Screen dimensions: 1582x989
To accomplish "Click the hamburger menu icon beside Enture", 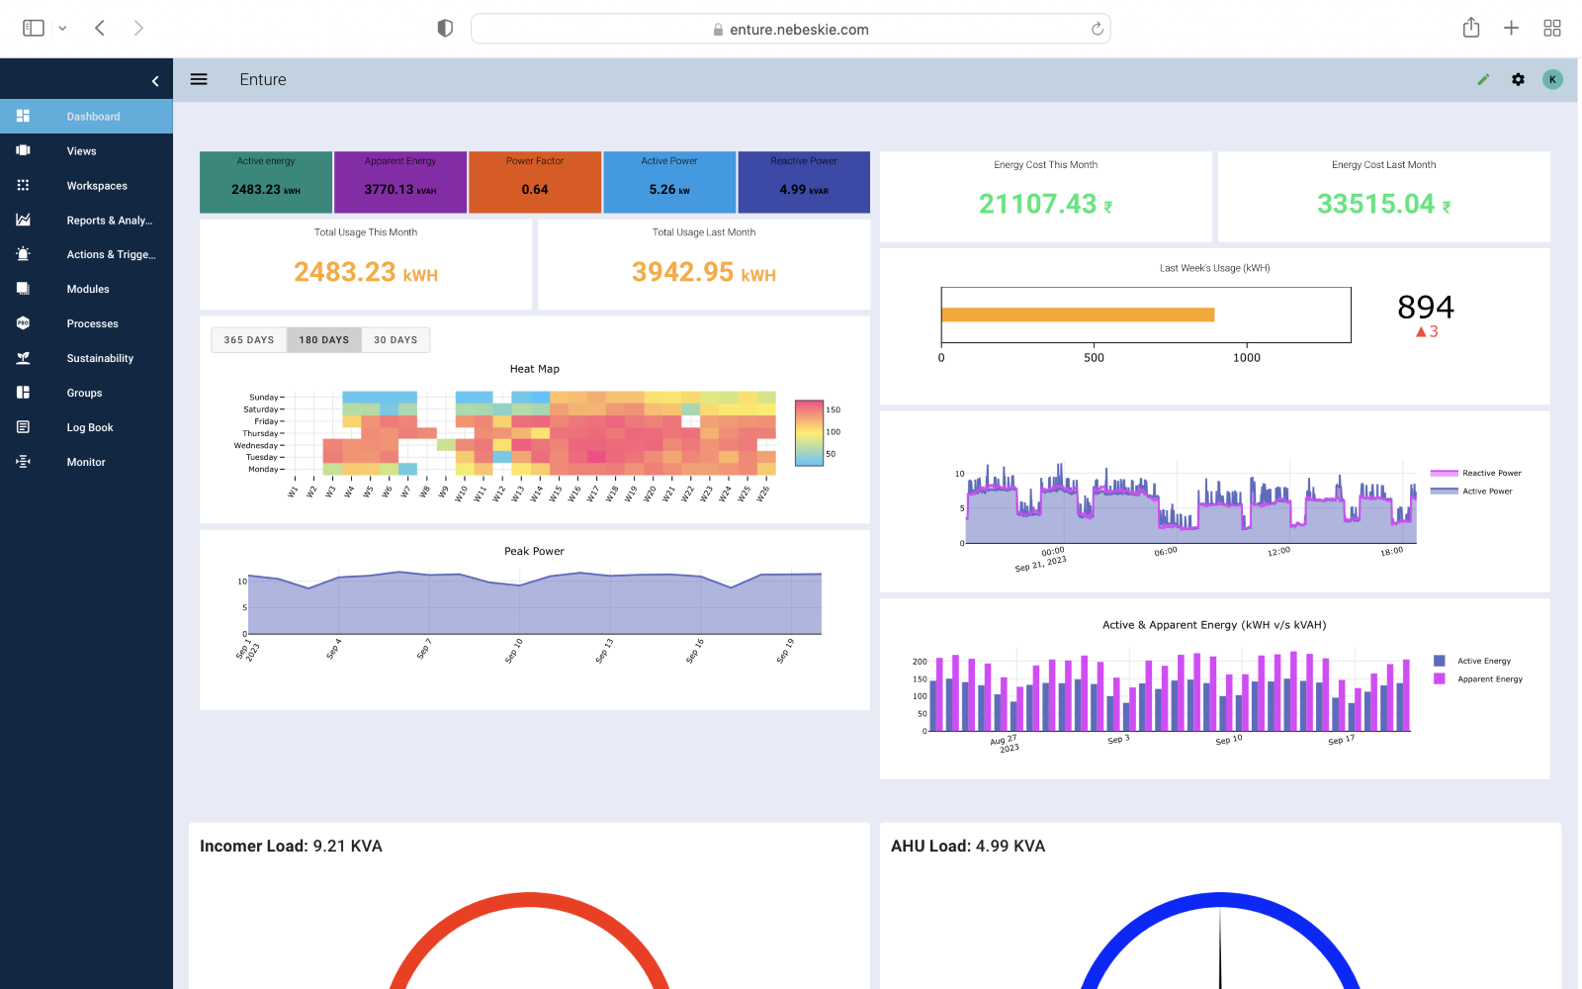I will [x=199, y=79].
